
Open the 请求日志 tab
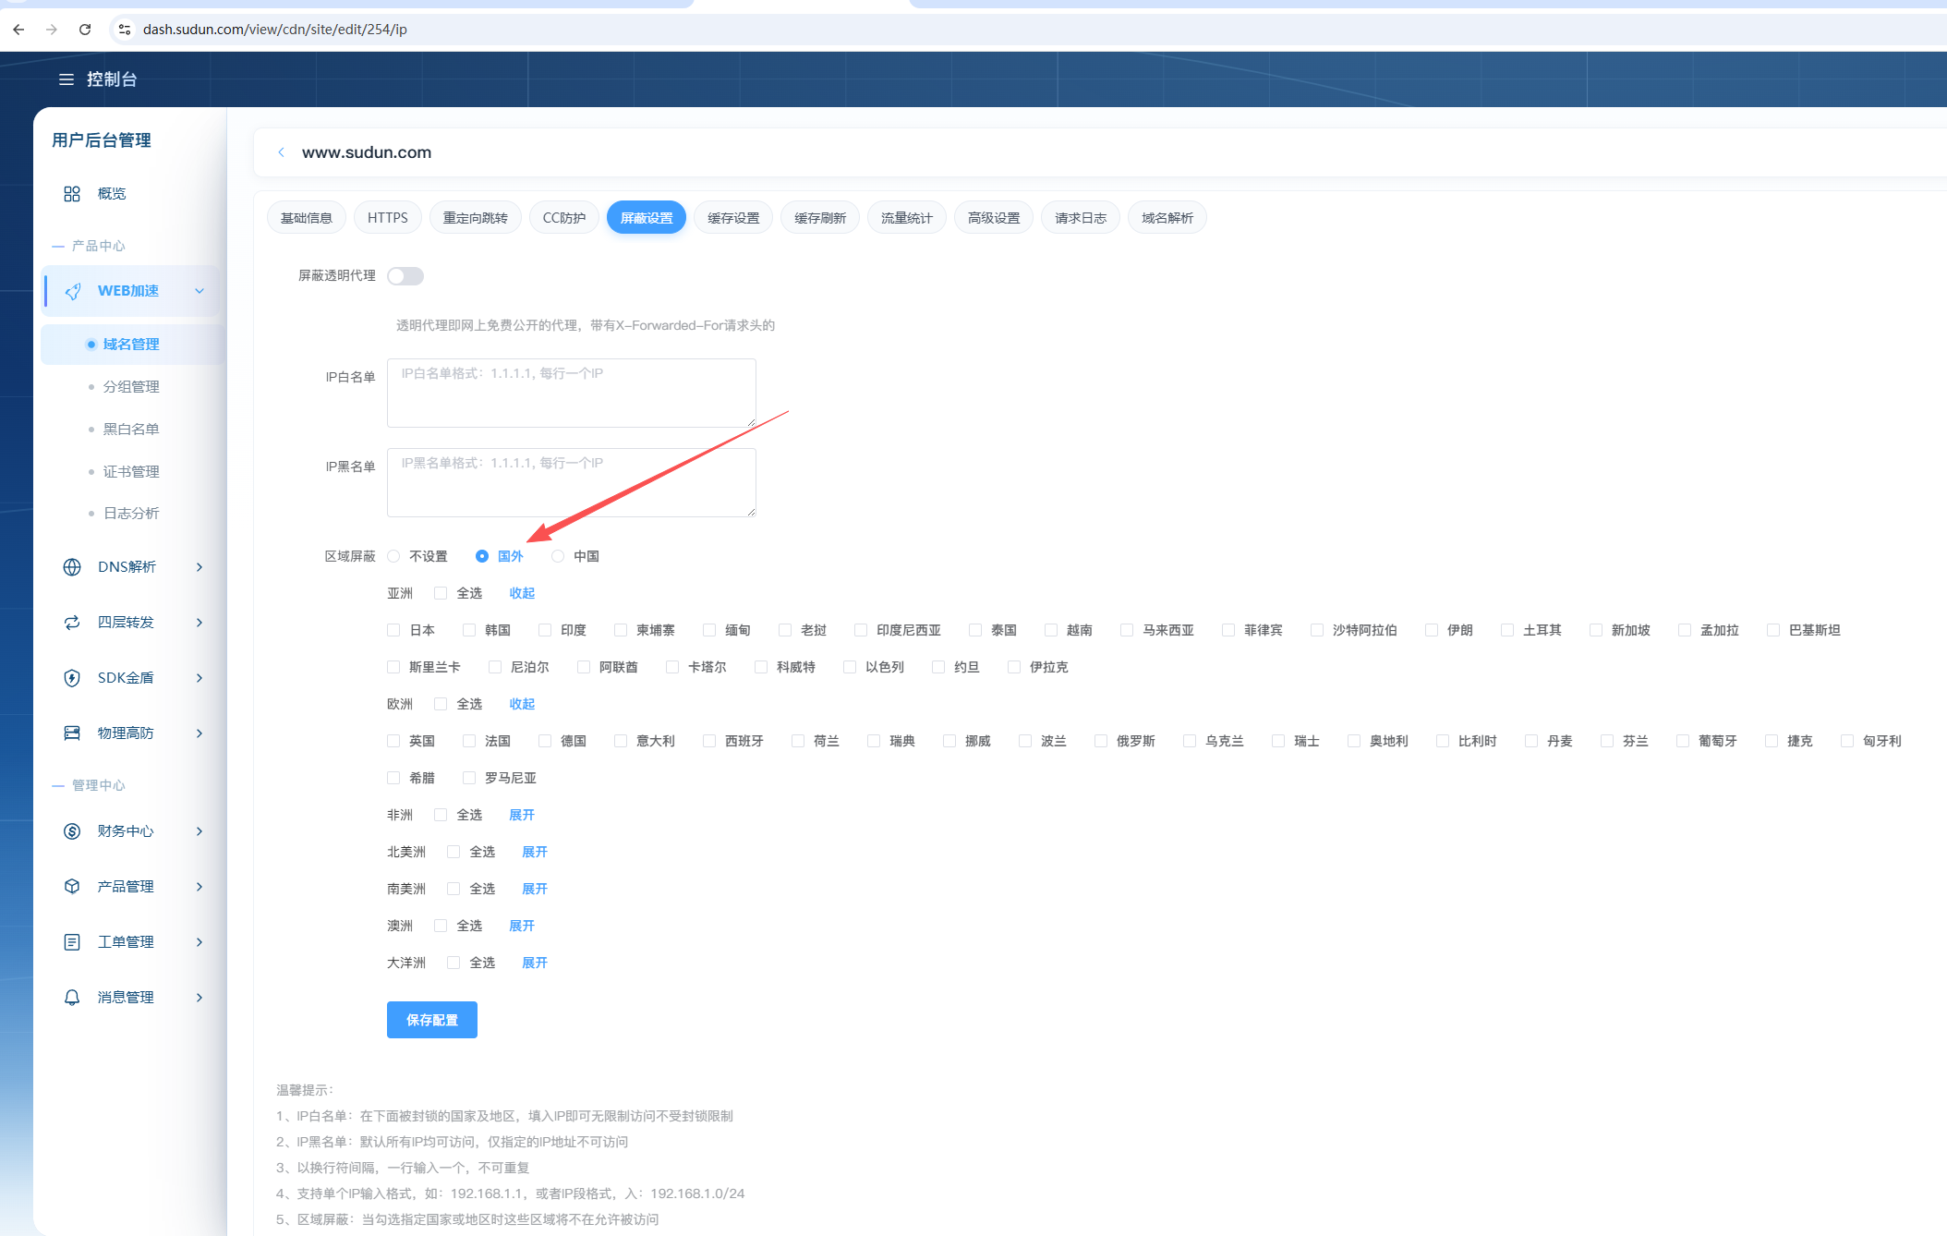coord(1081,218)
